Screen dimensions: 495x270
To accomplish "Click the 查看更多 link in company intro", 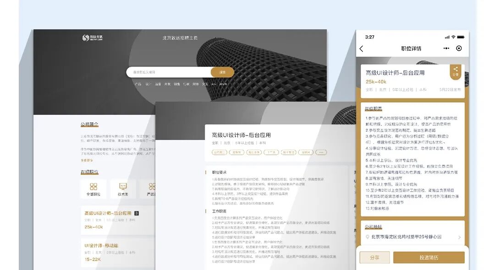I will [x=87, y=160].
